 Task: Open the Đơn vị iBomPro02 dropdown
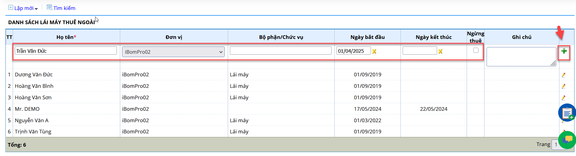pyautogui.click(x=173, y=52)
